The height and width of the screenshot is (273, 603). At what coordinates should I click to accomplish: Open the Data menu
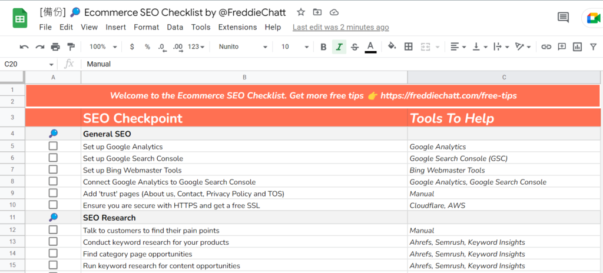[x=175, y=27]
